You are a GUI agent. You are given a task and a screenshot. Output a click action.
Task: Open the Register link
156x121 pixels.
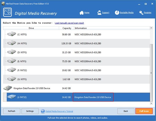148,13
